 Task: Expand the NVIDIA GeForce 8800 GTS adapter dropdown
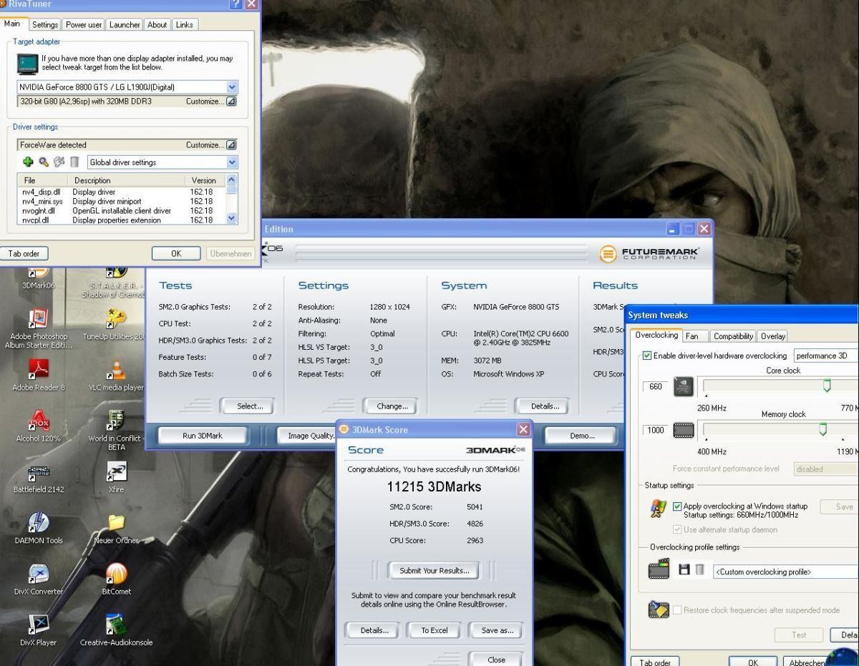pyautogui.click(x=231, y=87)
